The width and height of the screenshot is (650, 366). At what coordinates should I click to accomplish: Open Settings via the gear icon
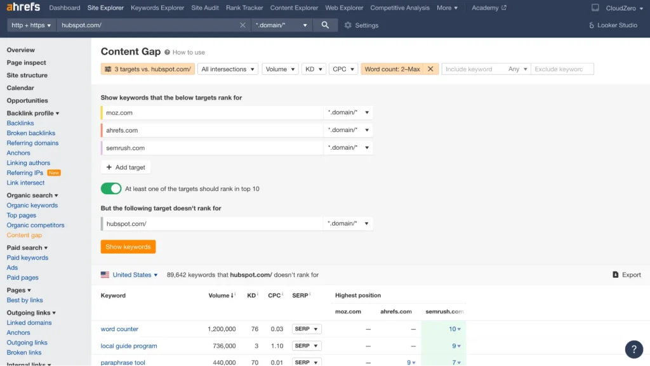click(348, 25)
